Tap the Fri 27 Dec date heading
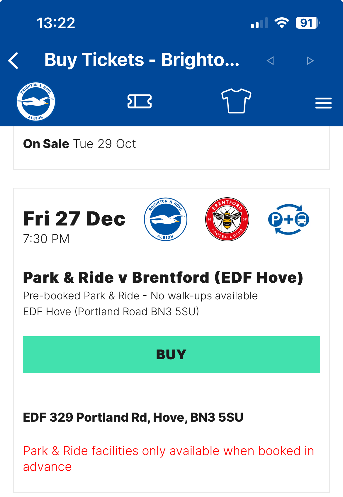The image size is (343, 497). tap(74, 219)
